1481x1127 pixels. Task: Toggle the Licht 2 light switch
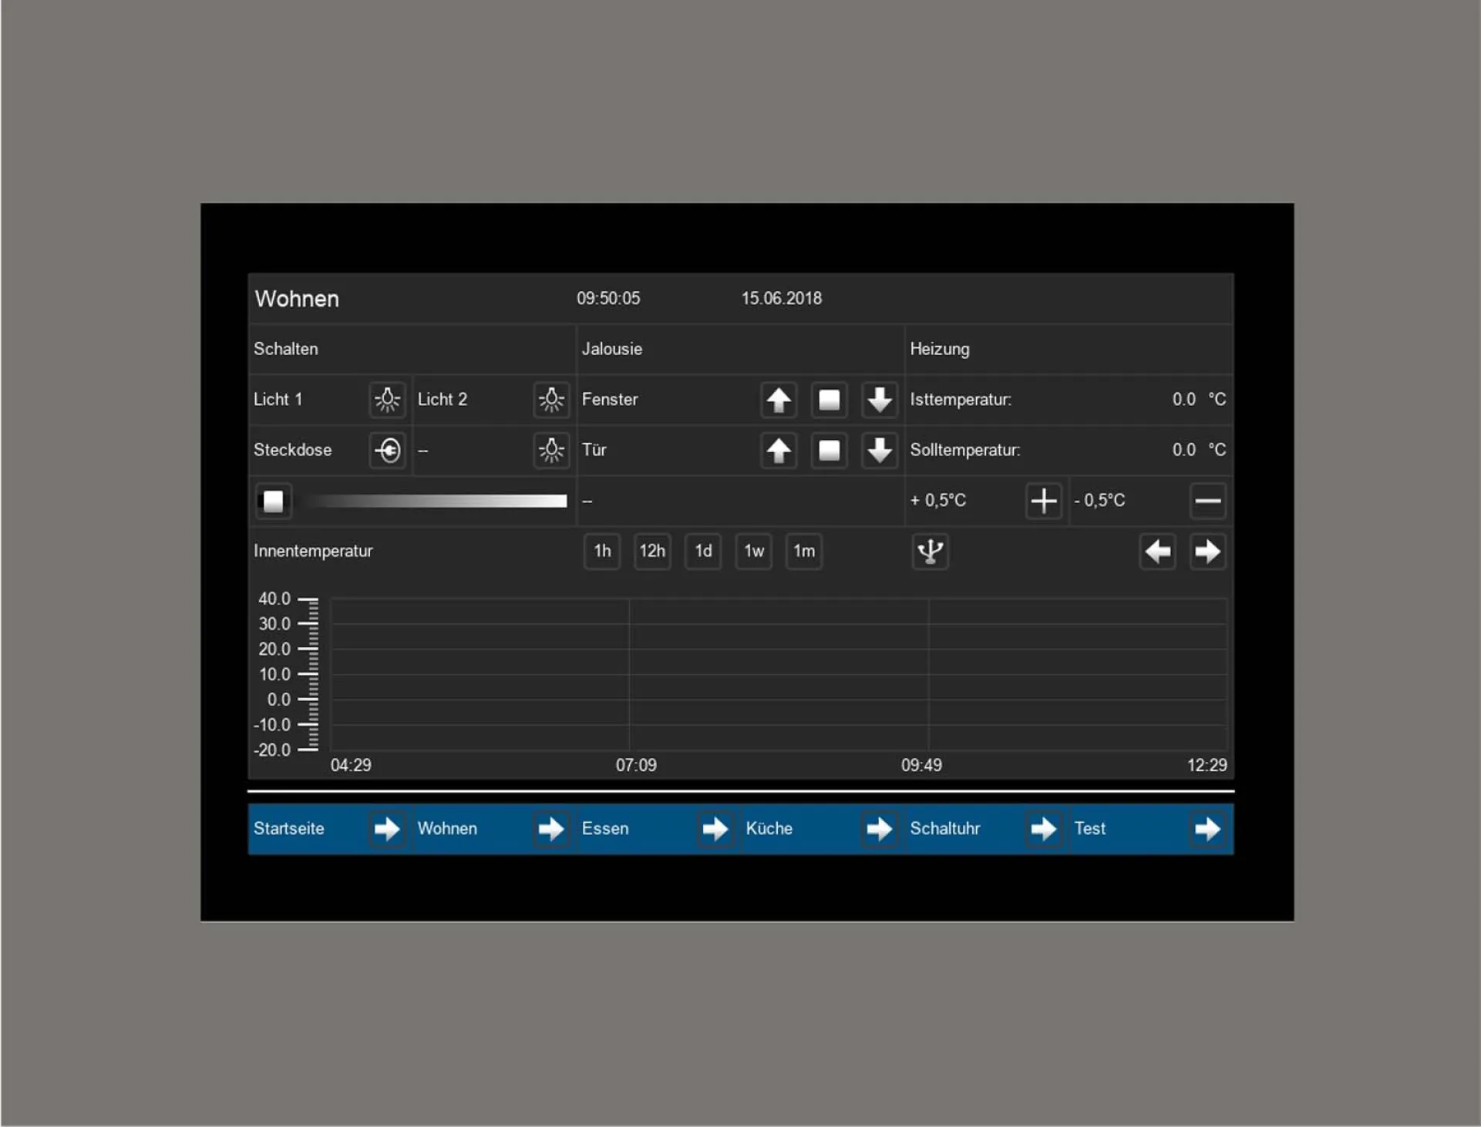550,400
